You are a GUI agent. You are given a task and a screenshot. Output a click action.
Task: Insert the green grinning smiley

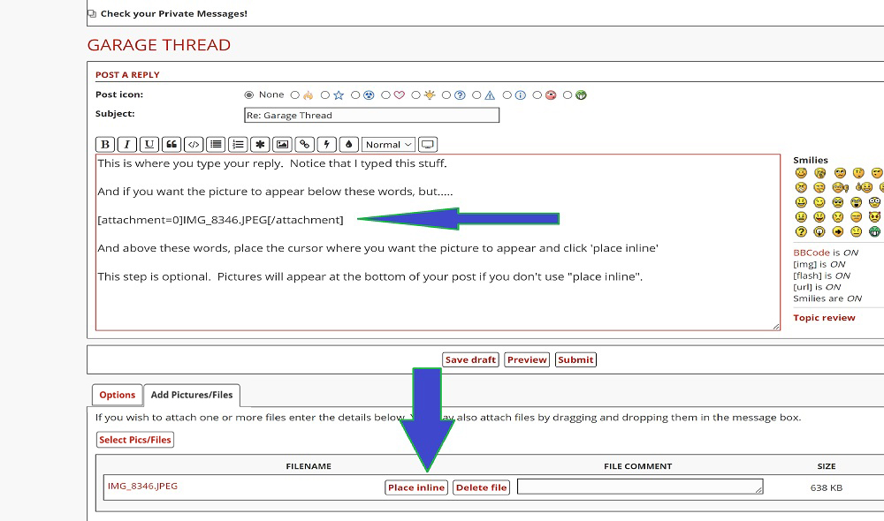click(x=874, y=231)
